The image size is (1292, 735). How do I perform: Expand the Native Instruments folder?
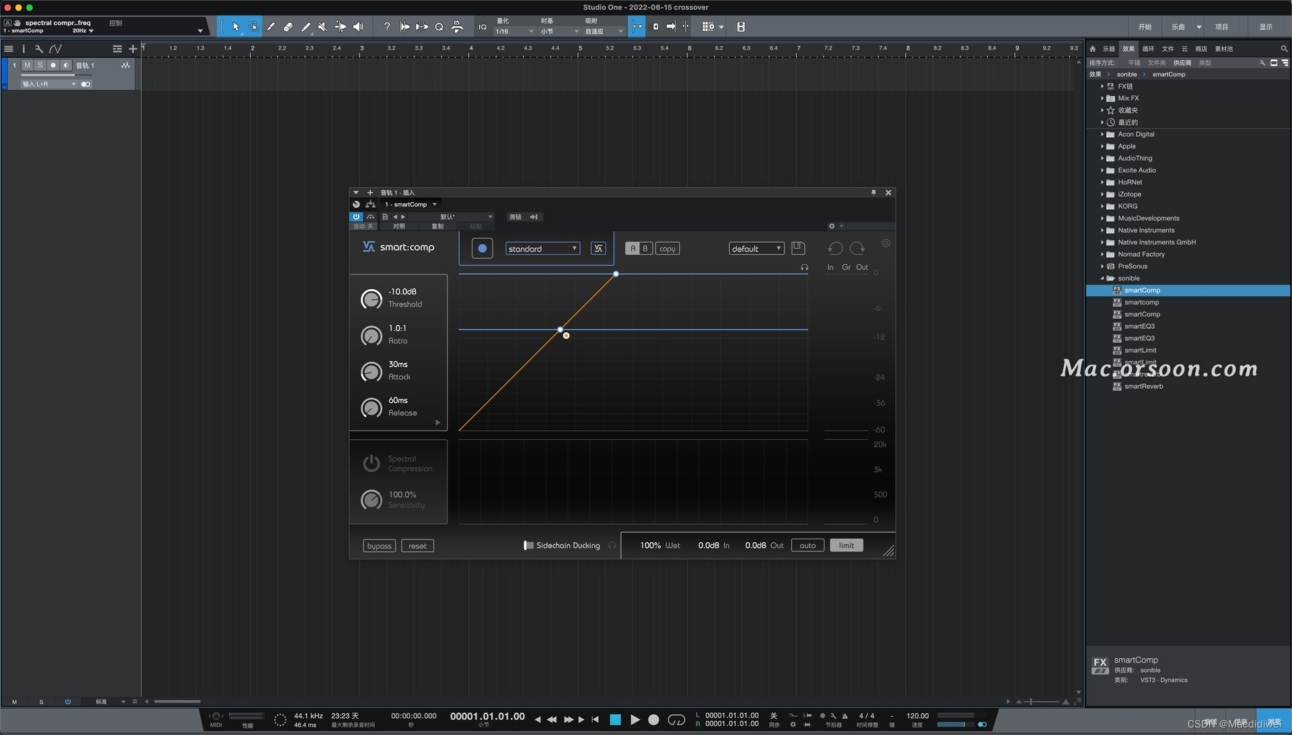pos(1102,230)
